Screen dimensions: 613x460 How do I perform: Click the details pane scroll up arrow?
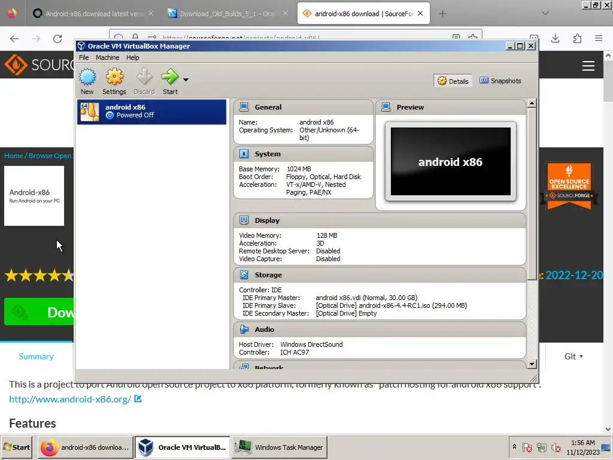pos(532,104)
